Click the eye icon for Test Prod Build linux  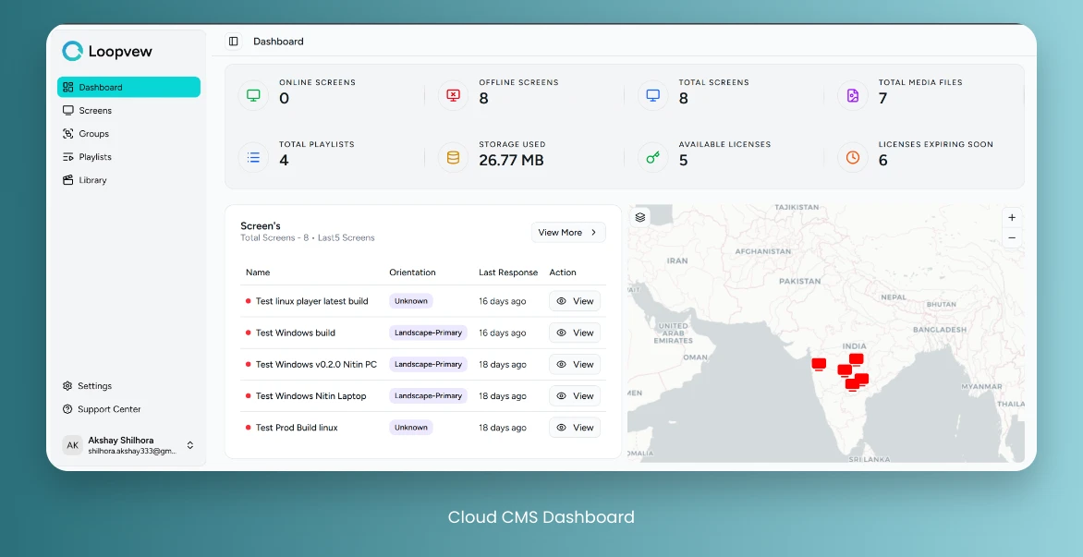pyautogui.click(x=562, y=428)
